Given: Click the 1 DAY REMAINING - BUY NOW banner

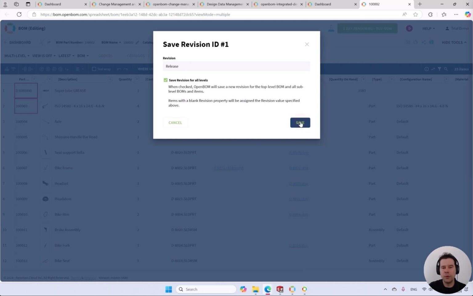Looking at the screenshot, I should (367, 28).
